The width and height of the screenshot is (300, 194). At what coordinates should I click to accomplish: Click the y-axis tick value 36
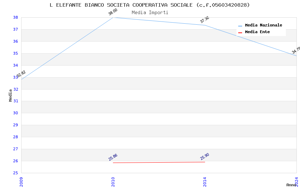click(16, 41)
